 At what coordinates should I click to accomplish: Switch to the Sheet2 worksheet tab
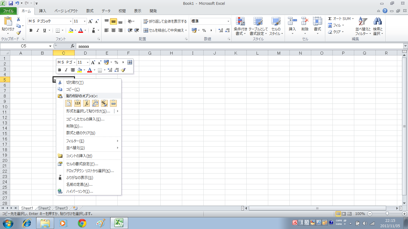pyautogui.click(x=44, y=208)
